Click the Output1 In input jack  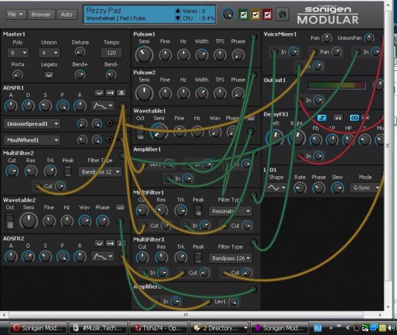coord(300,101)
